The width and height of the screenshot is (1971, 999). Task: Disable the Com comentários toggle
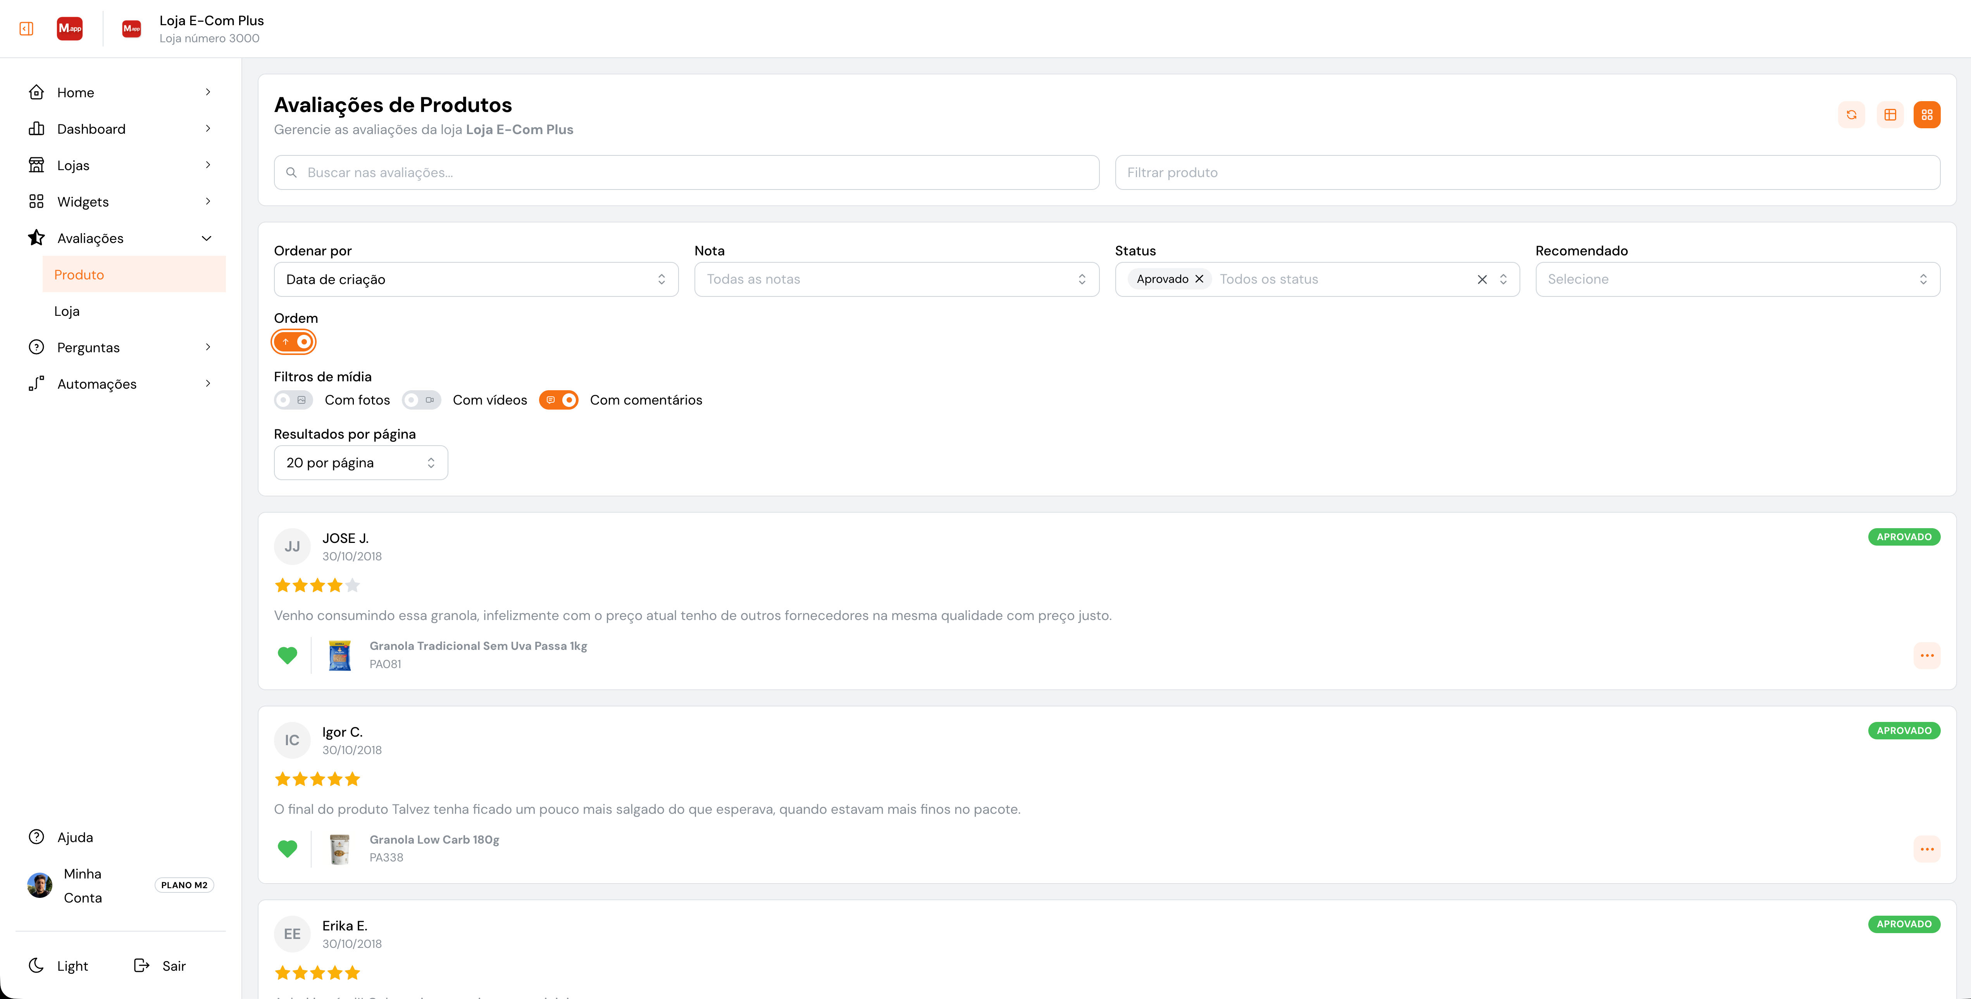tap(558, 400)
